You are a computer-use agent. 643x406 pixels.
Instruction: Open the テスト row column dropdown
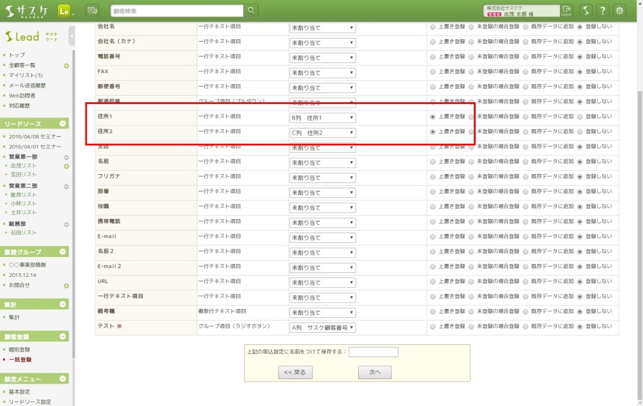tap(322, 328)
